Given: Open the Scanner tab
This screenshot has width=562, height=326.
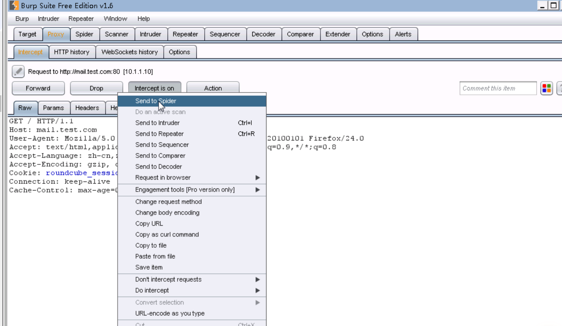Looking at the screenshot, I should tap(117, 34).
